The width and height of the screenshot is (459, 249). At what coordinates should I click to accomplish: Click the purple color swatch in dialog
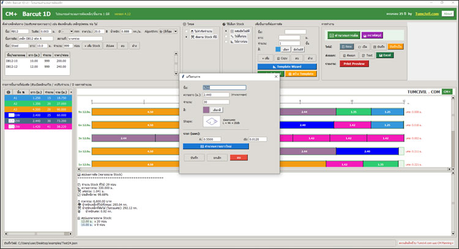click(206, 110)
